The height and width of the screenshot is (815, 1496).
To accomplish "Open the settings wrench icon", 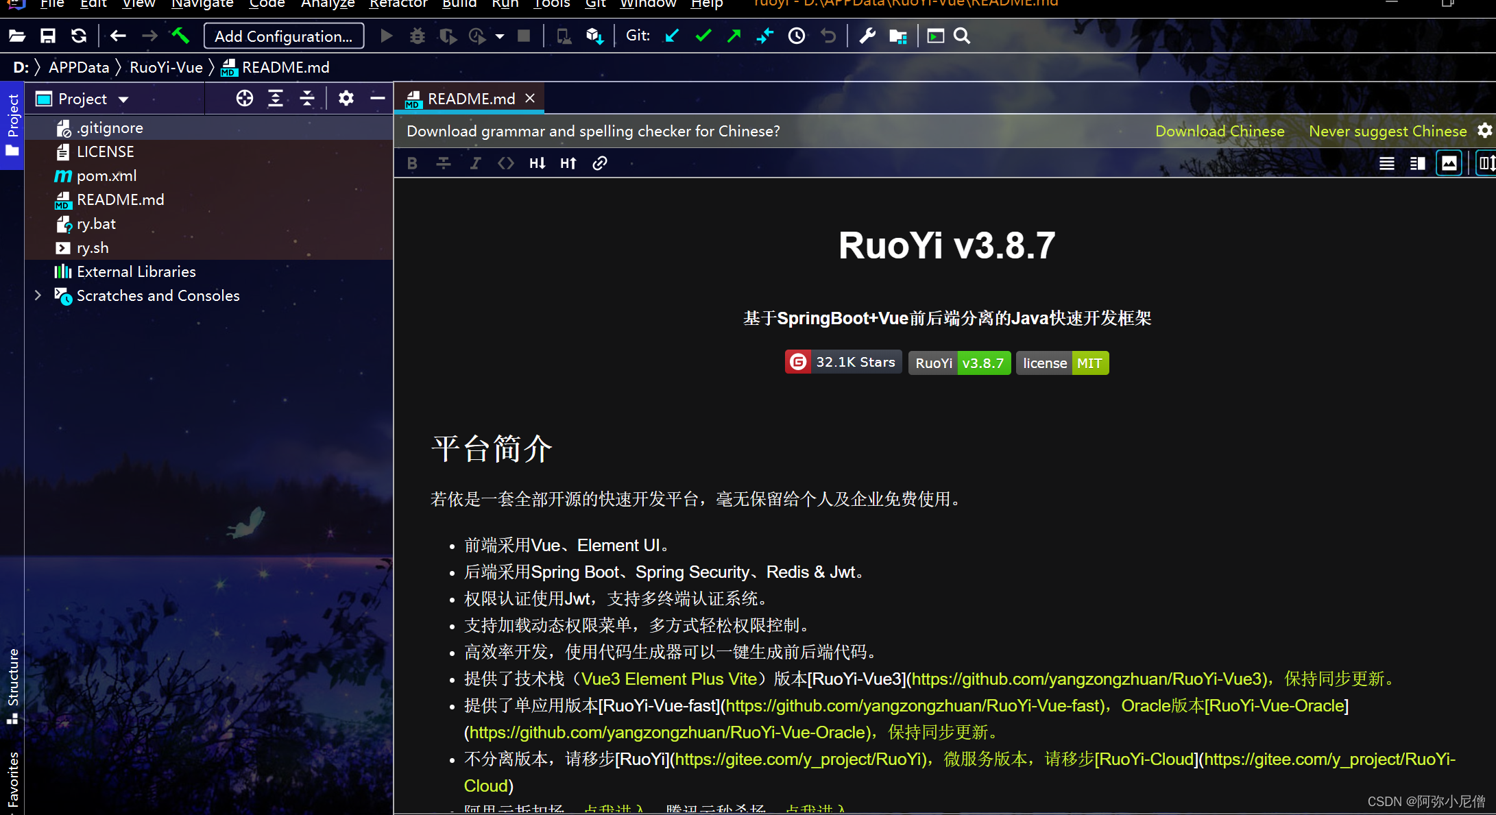I will 867,36.
